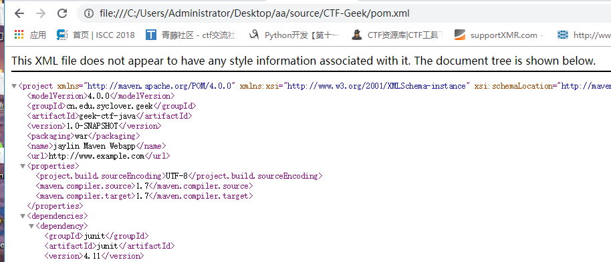Click the Python开发 bookmark favicon
Image resolution: width=611 pixels, height=262 pixels.
coord(254,35)
